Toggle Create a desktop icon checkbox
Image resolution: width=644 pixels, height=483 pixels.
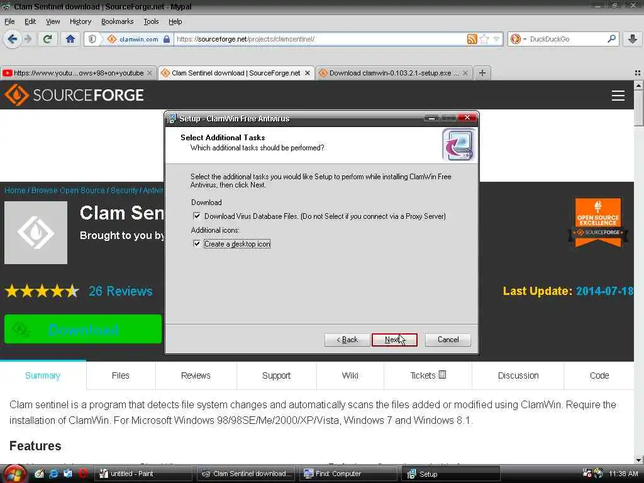click(x=197, y=243)
